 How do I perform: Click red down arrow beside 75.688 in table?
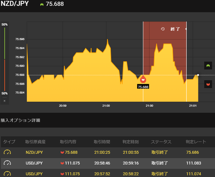62,152
